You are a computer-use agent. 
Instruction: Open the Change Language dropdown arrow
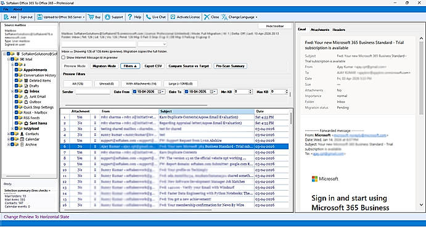point(256,17)
